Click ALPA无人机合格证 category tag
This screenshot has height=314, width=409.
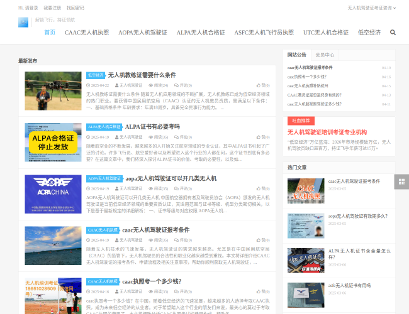(104, 127)
